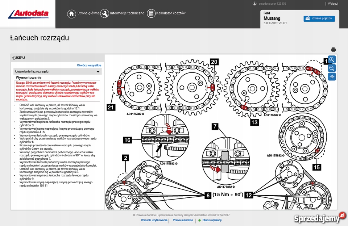Click the timing chain diagram image
The width and height of the screenshot is (348, 226).
point(221,132)
